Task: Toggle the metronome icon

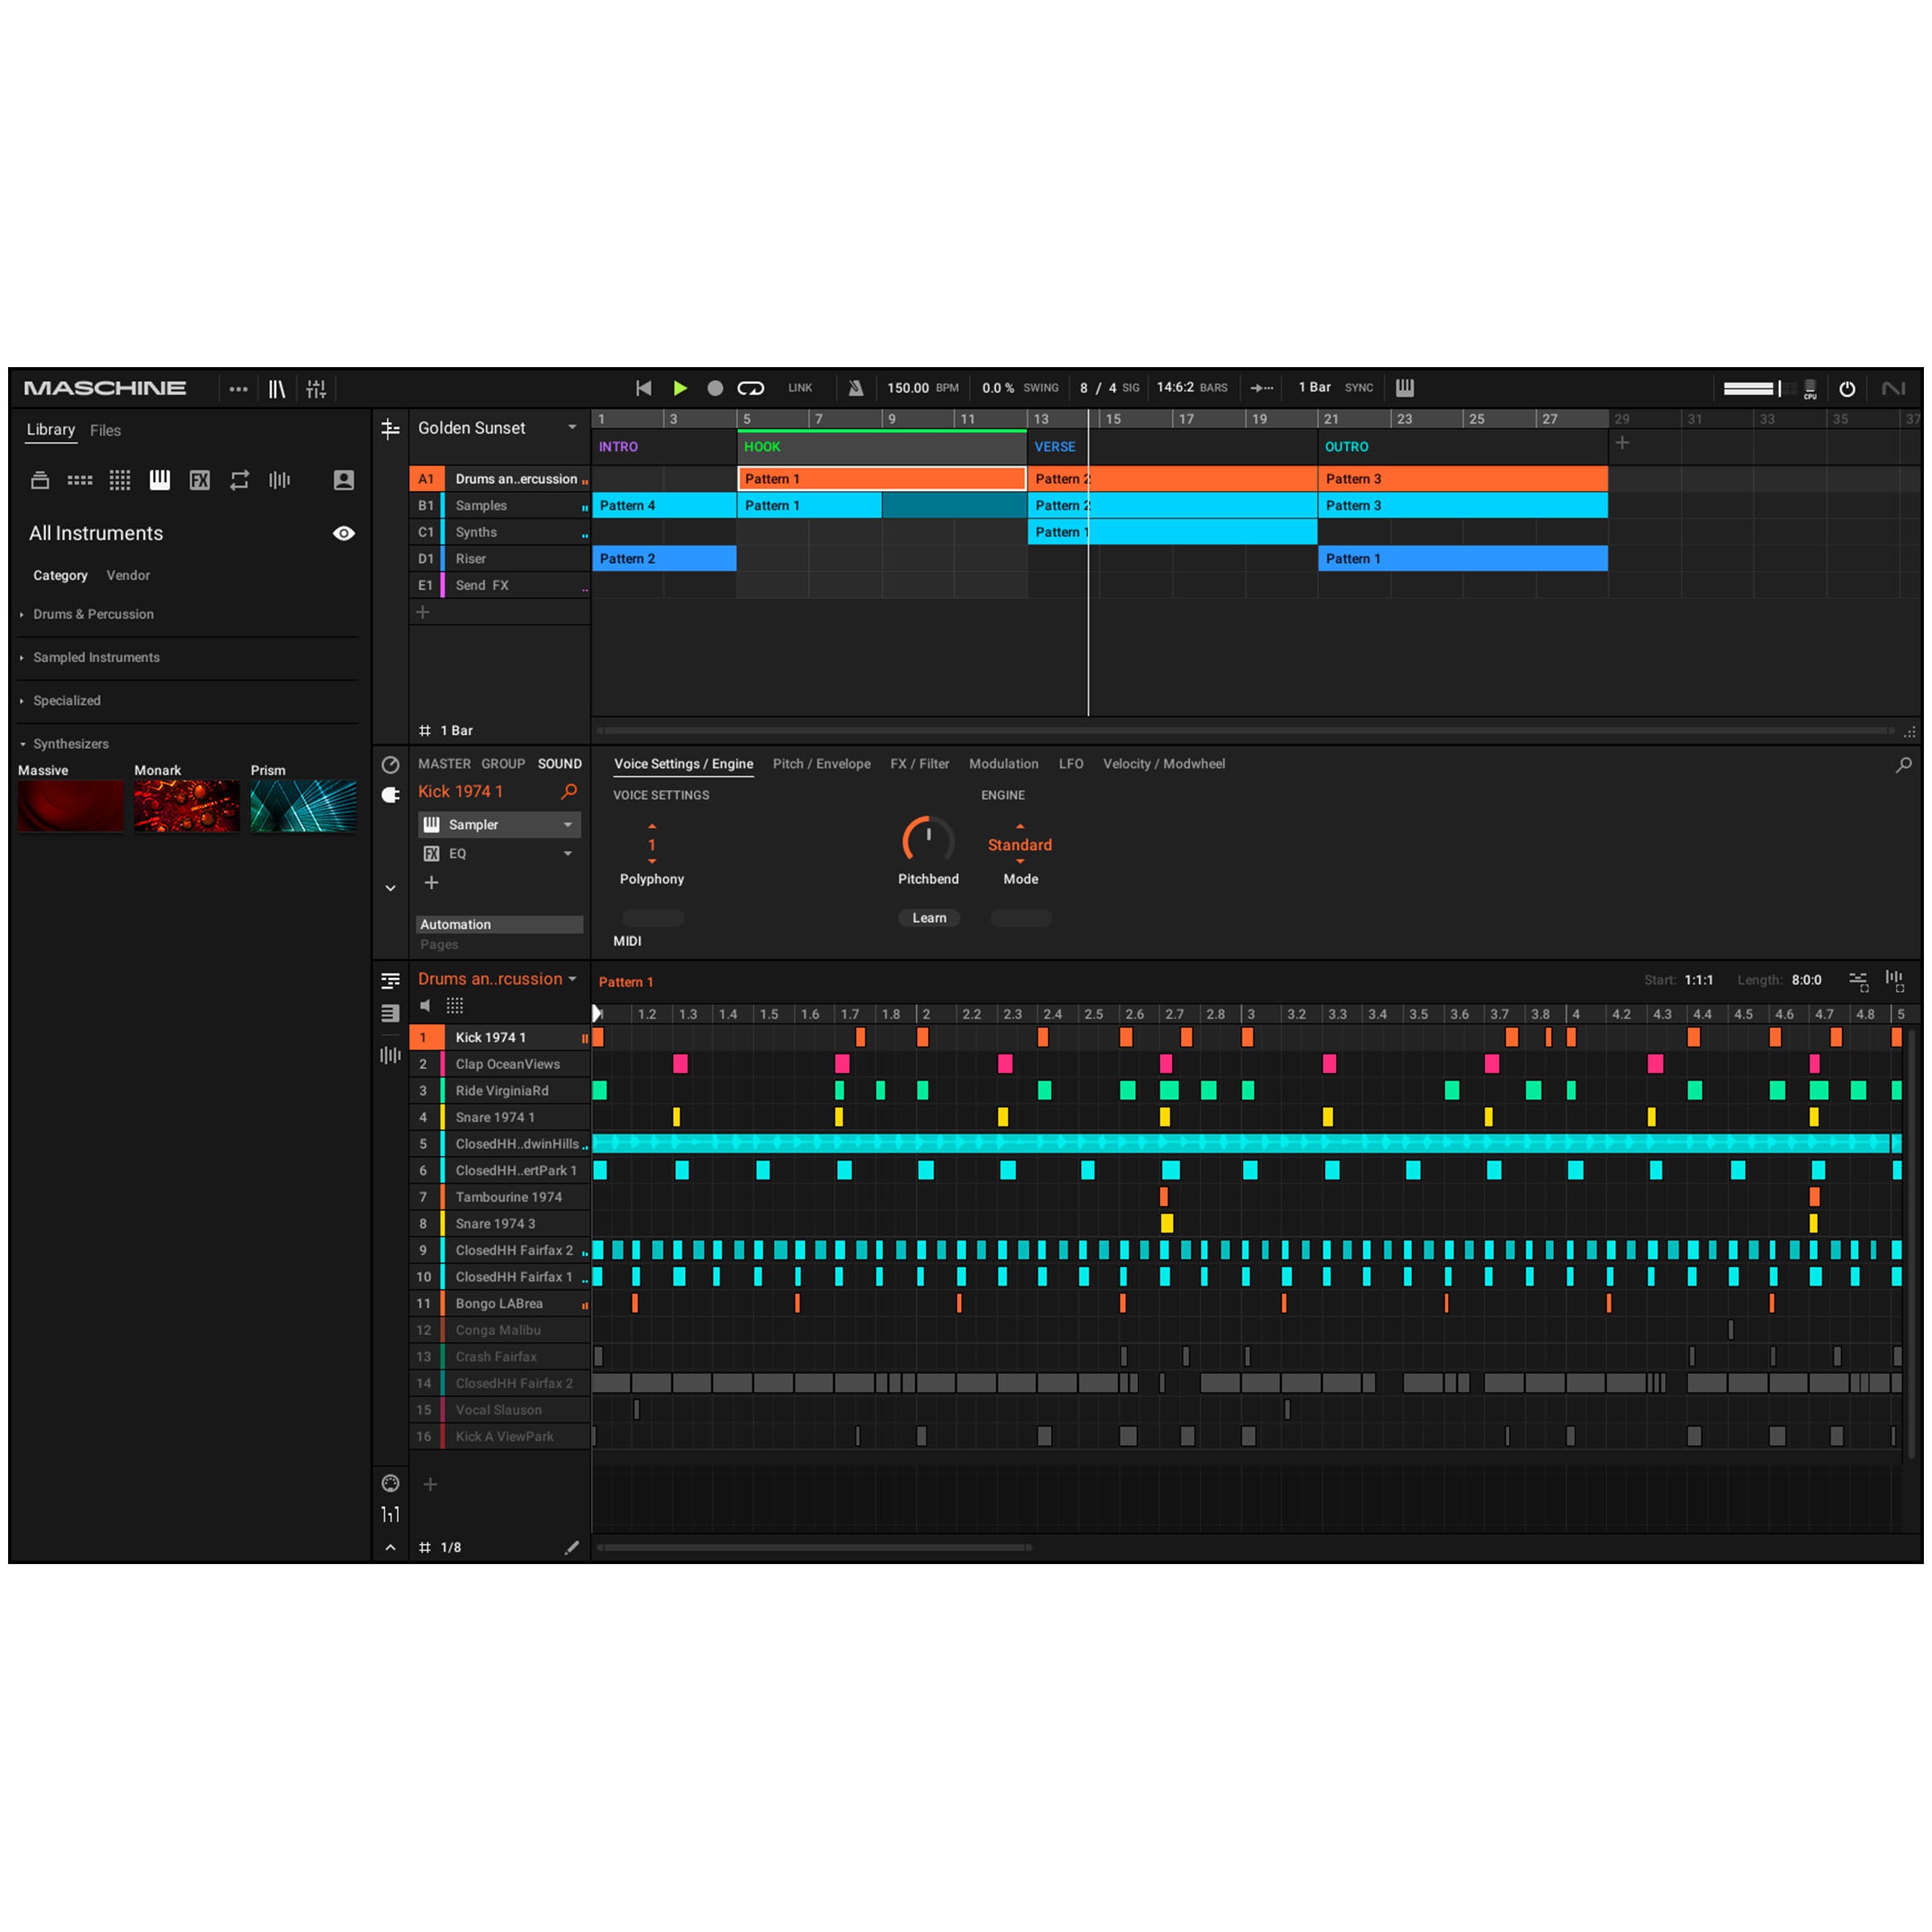Action: coord(856,388)
